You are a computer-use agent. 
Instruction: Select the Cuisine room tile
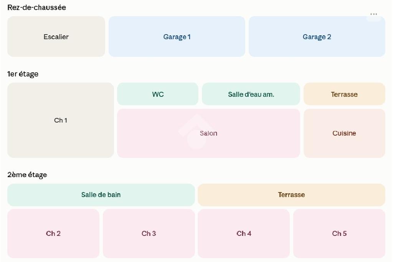tap(344, 133)
